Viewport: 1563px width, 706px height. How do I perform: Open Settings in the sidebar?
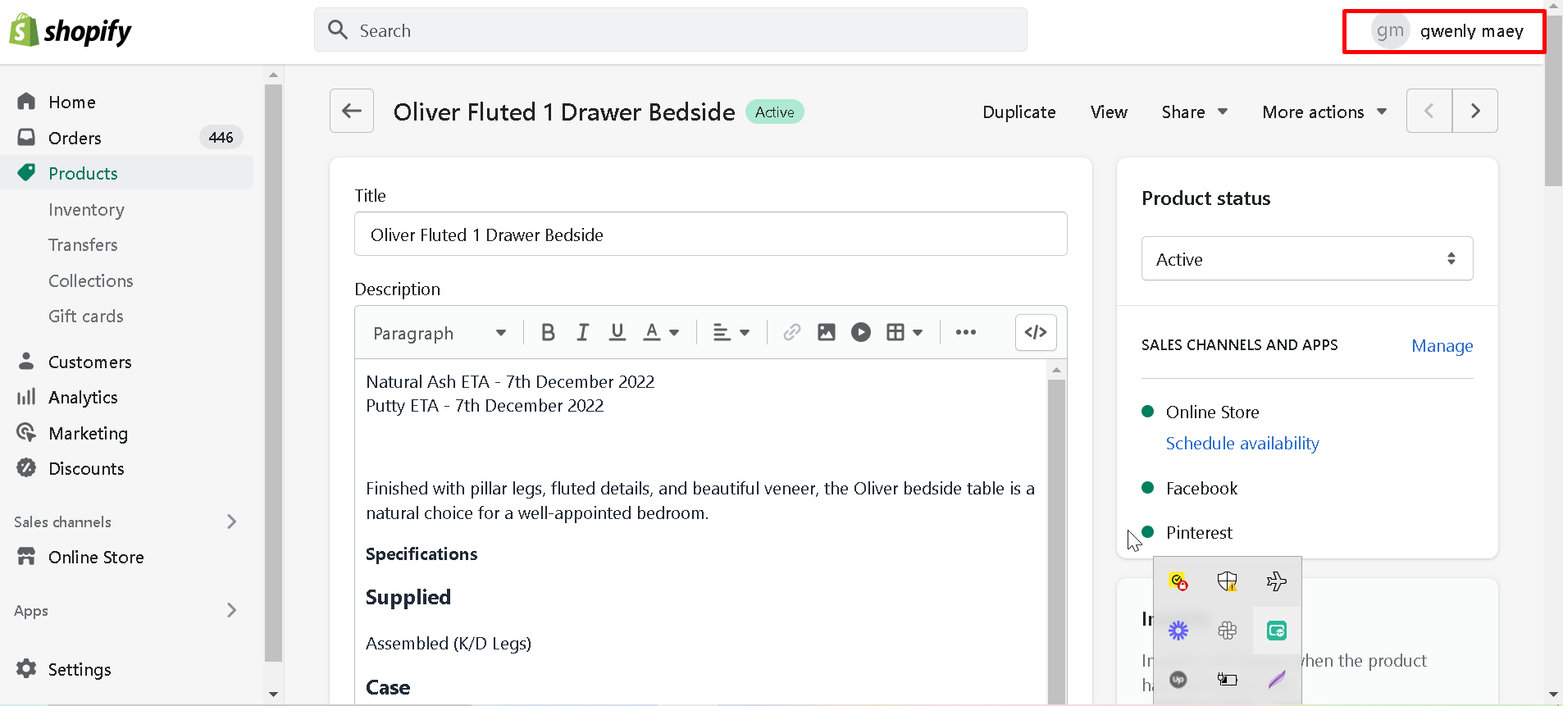point(80,669)
